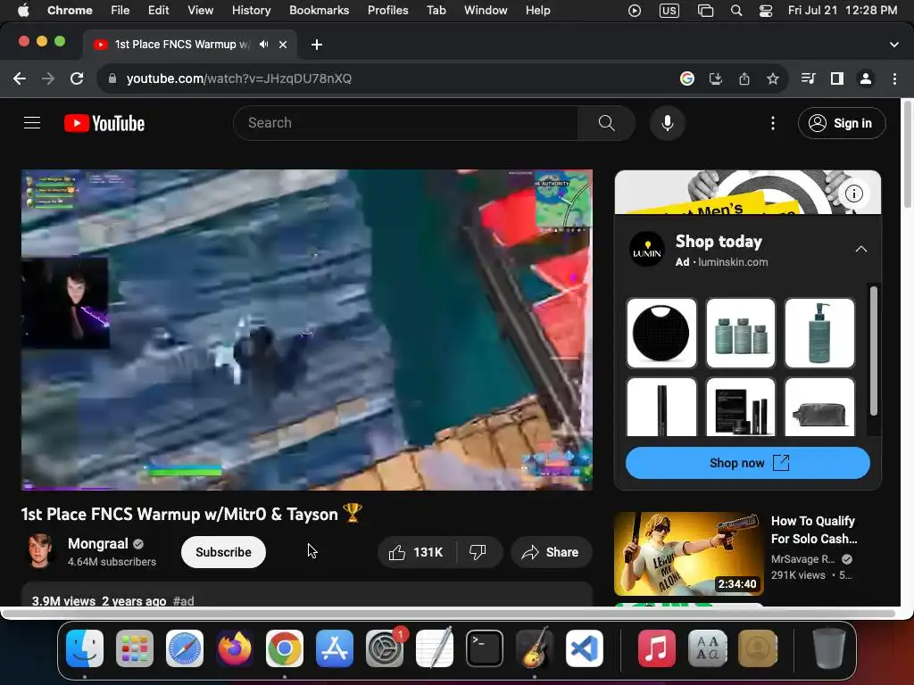The image size is (914, 685).
Task: Open ad info icon on banner
Action: click(854, 194)
